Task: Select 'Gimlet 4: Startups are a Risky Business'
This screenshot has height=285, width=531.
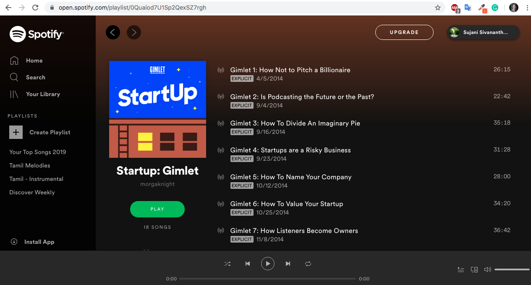Action: pos(290,150)
